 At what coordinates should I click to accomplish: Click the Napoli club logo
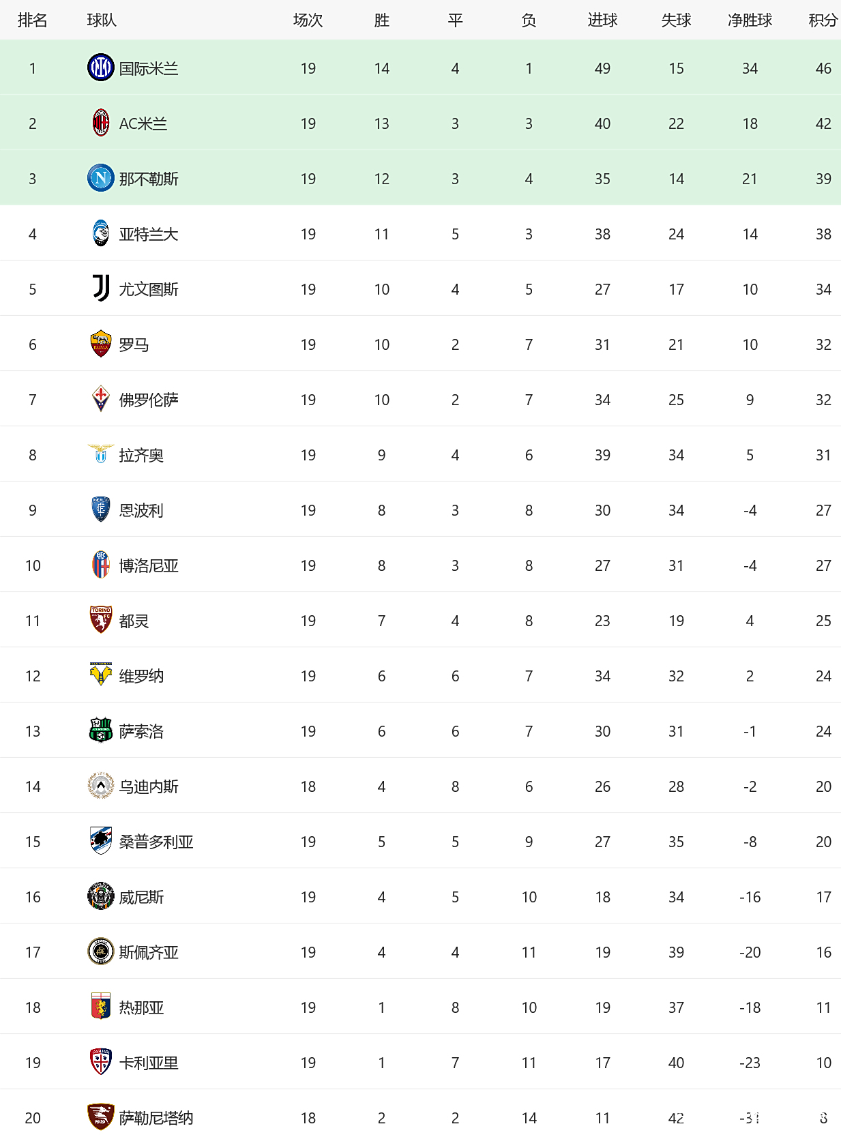[101, 178]
